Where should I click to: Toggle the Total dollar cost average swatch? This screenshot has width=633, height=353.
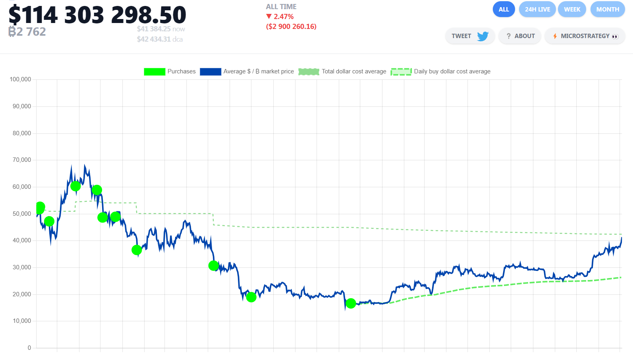(309, 71)
